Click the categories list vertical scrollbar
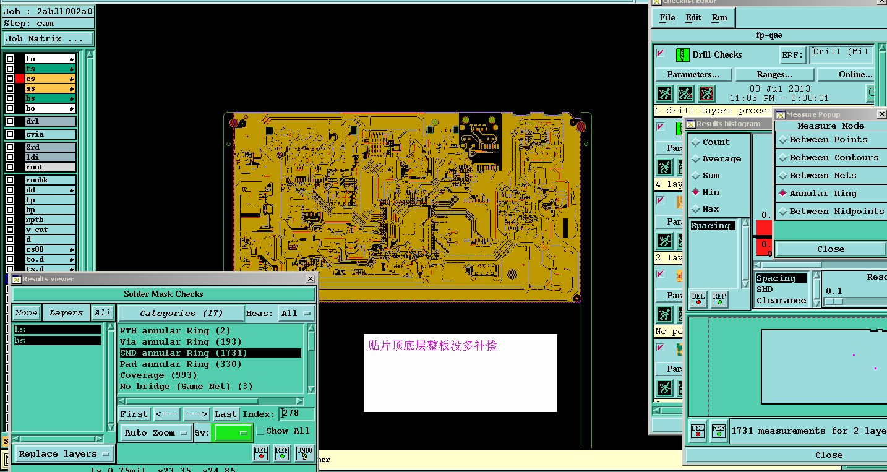Screen dimensions: 887x472 (311, 359)
